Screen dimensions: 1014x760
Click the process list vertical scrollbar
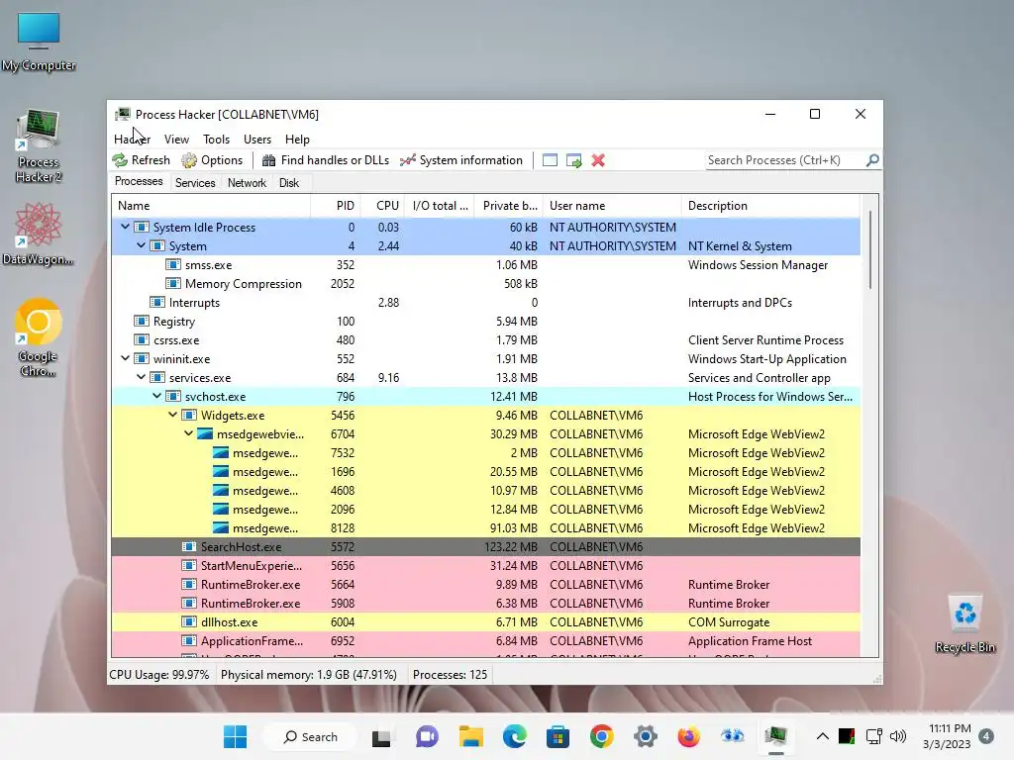(x=870, y=250)
